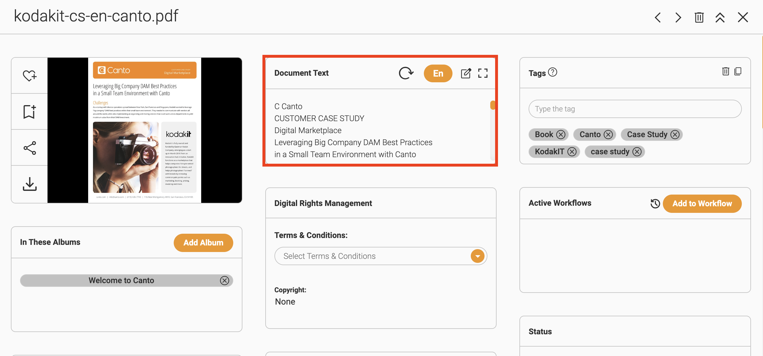Expand the Document Text to fullscreen
Screen dimensions: 763x356
point(483,73)
